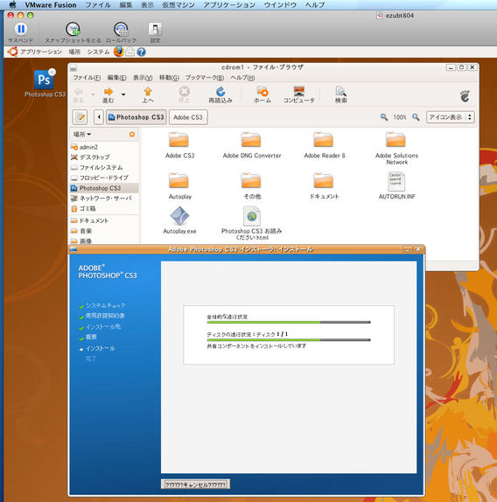Select File System in sidebar

tap(104, 167)
